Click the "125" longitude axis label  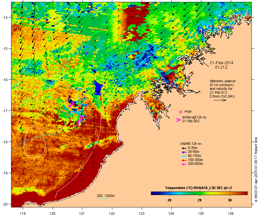coord(201,213)
